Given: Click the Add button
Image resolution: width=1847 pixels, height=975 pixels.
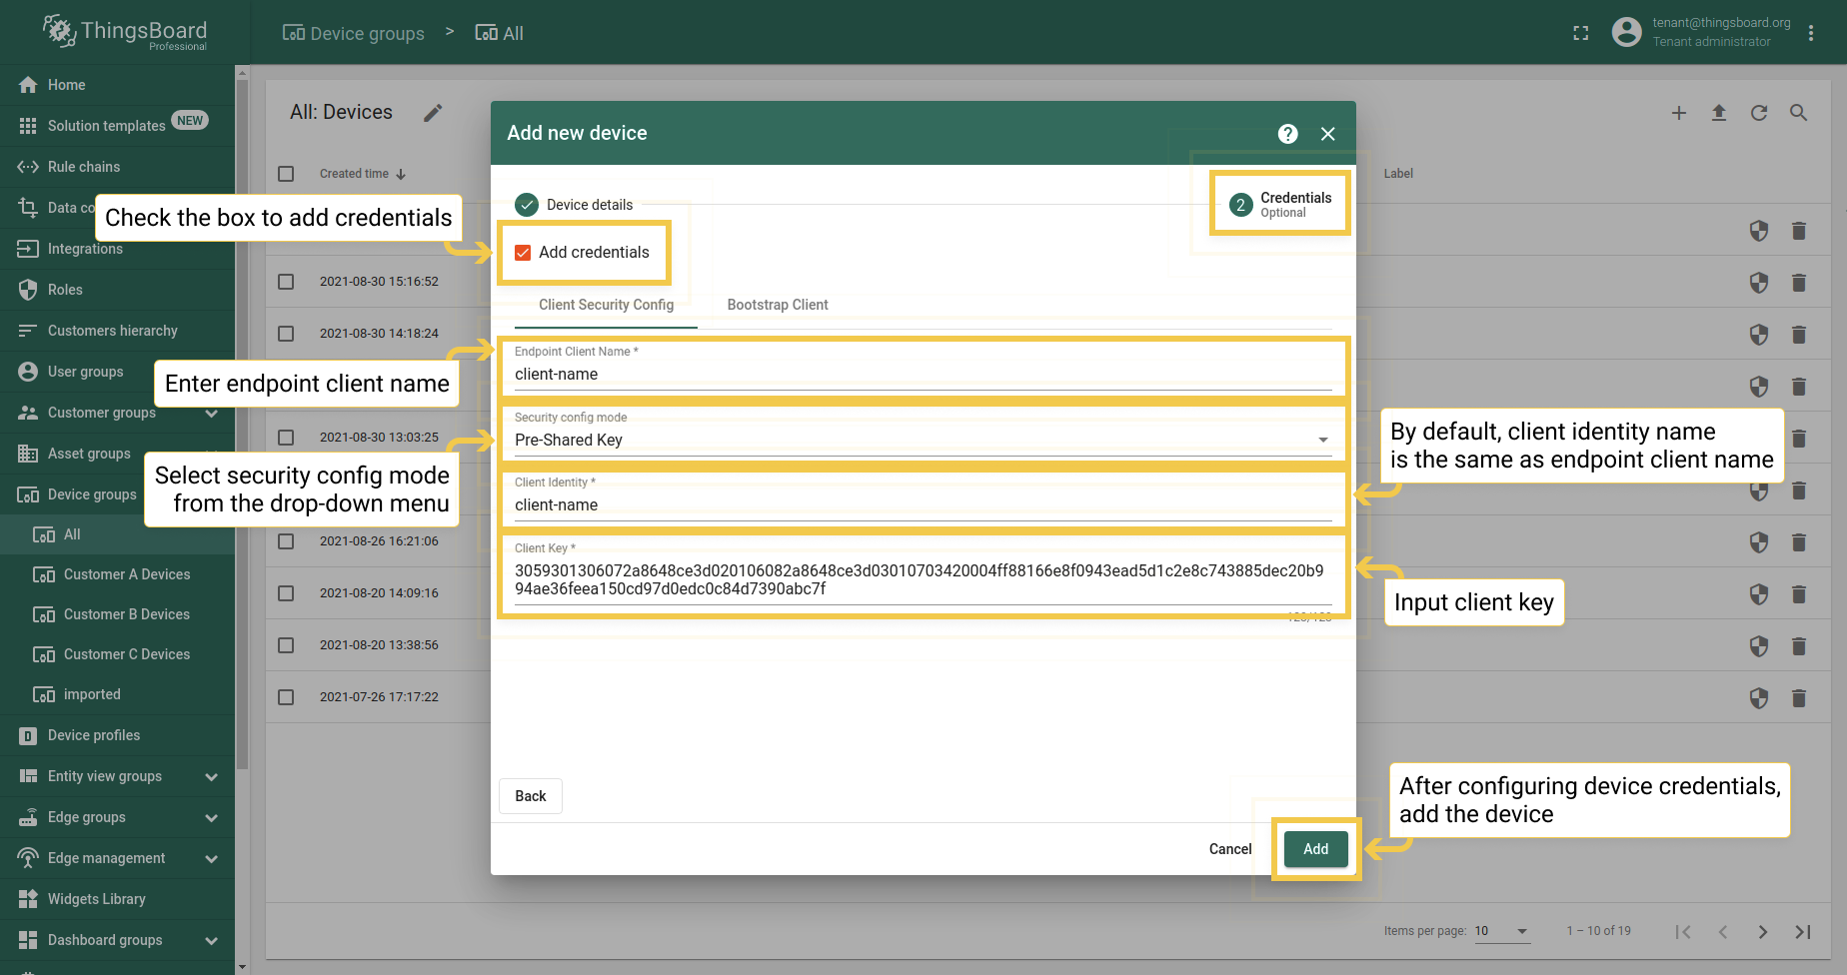Looking at the screenshot, I should pyautogui.click(x=1316, y=849).
